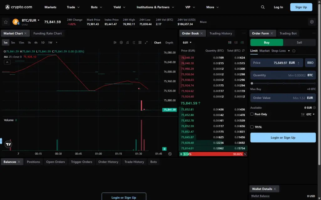This screenshot has width=321, height=200.
Task: Select 1m chart interval
Action: pos(6,42)
